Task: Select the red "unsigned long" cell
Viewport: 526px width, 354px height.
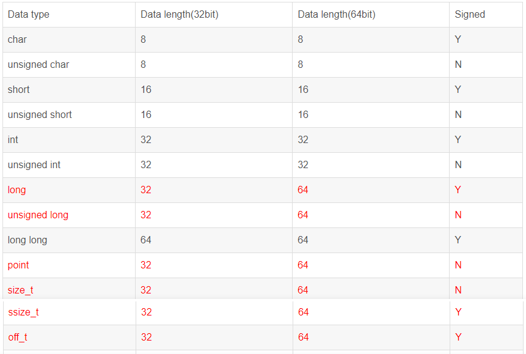Action: 38,215
